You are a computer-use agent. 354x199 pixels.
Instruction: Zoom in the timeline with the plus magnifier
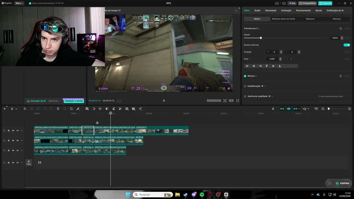click(349, 109)
